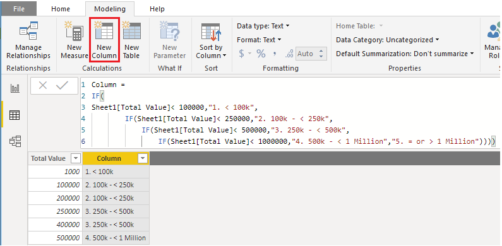The width and height of the screenshot is (502, 246).
Task: Decrease decimal places with down arrow
Action: coord(321,57)
